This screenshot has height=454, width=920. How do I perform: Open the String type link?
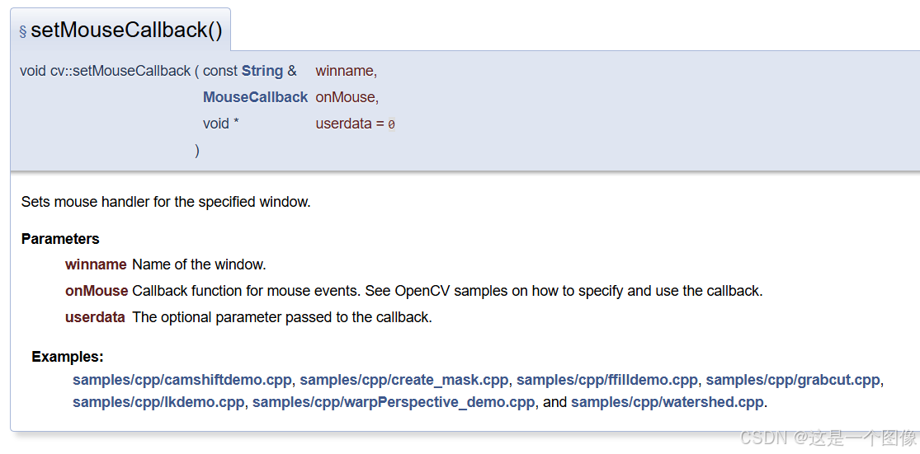262,71
